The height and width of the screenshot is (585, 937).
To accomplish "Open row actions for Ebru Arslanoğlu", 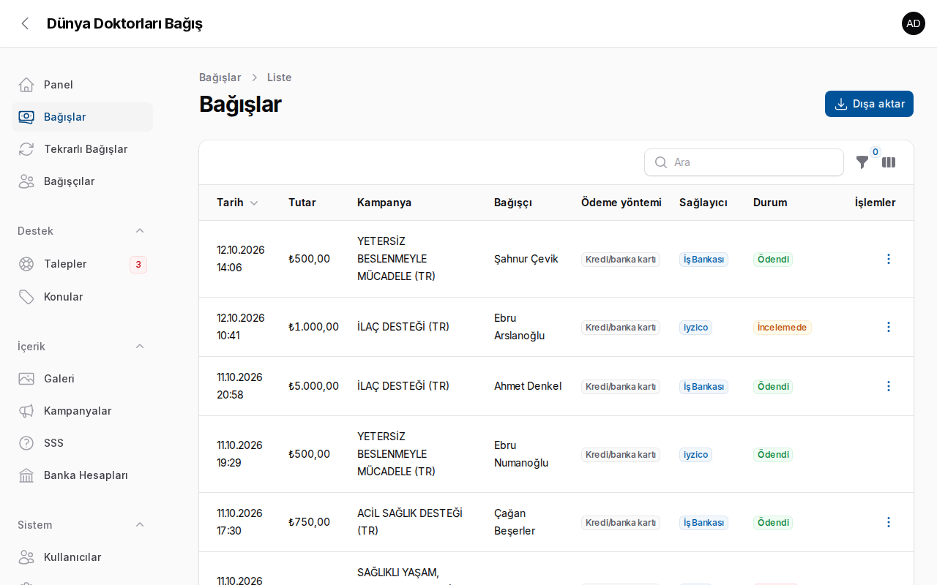I will [889, 327].
